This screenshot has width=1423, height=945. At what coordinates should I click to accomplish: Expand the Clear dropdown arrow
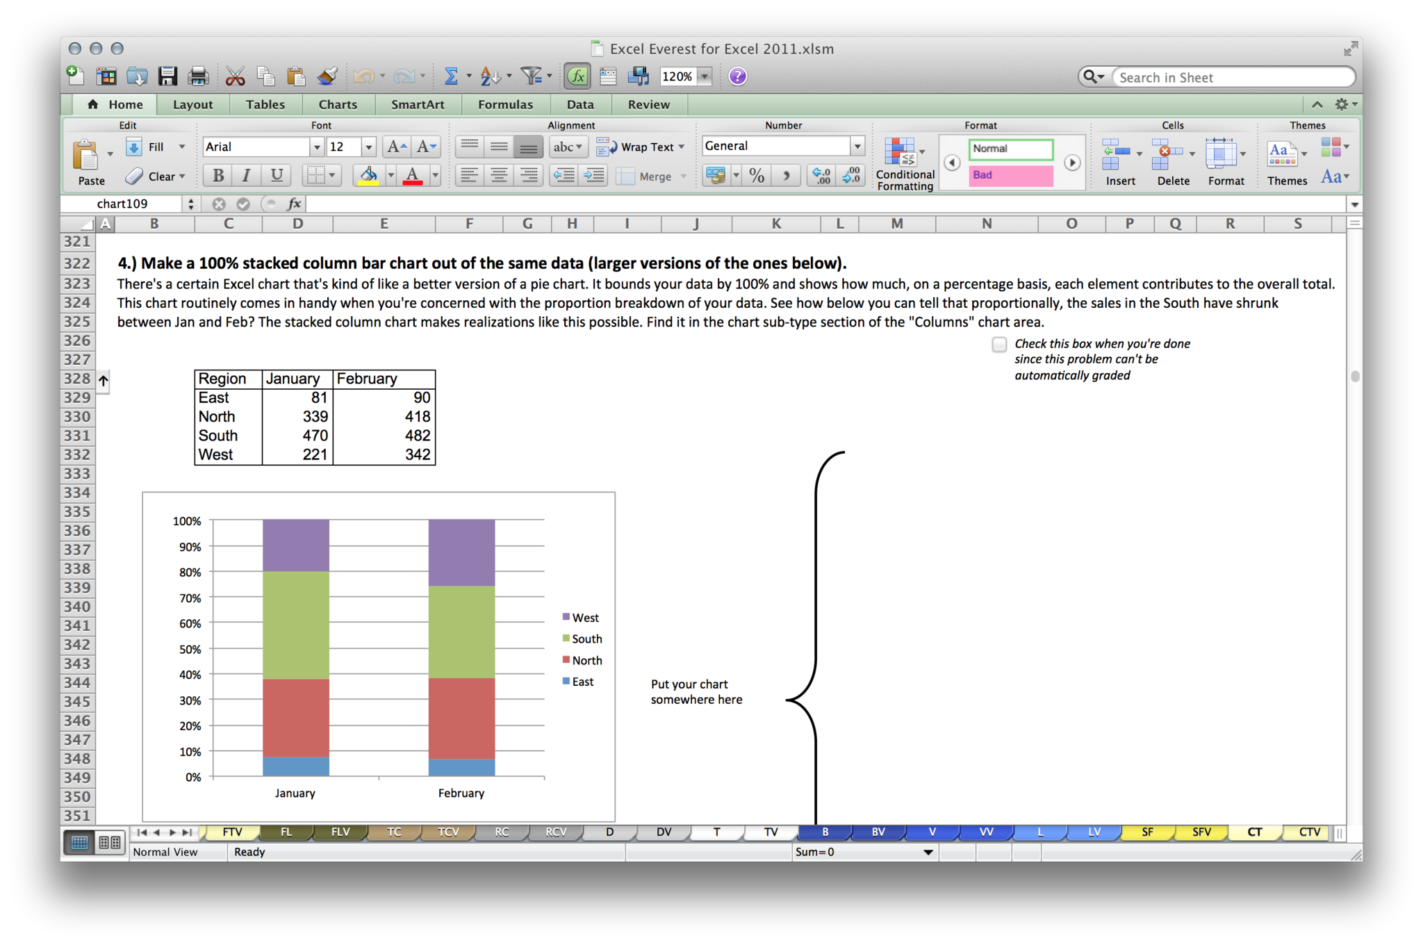click(x=182, y=176)
